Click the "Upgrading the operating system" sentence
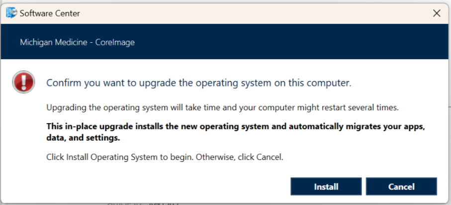This screenshot has height=205, width=451. coord(149,107)
